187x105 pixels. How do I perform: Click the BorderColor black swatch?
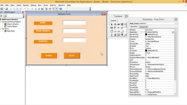[x=146, y=34]
